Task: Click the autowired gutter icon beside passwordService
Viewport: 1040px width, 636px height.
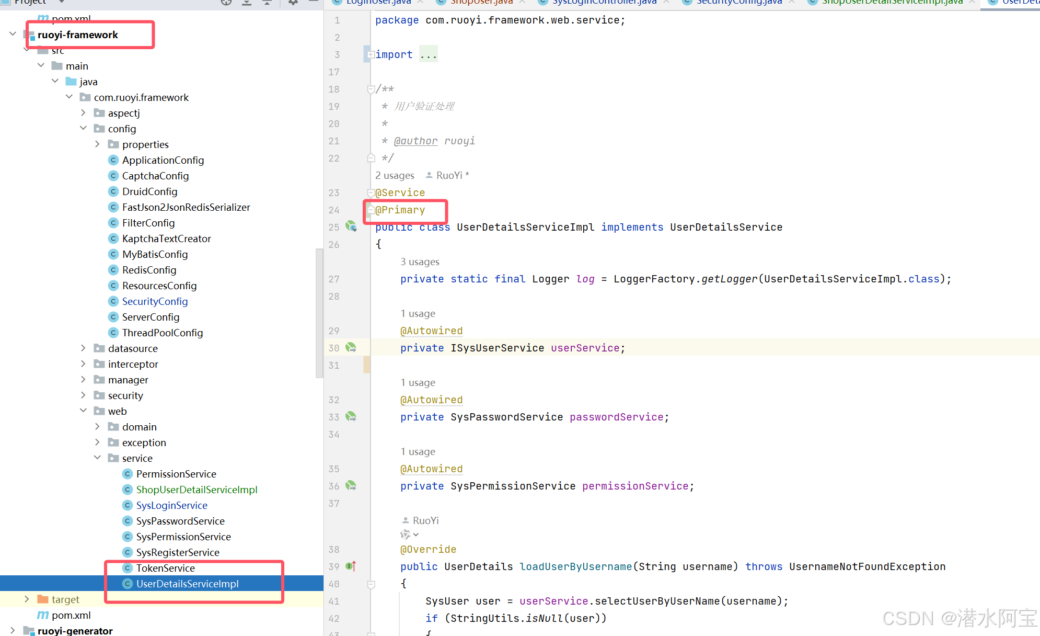Action: tap(351, 417)
